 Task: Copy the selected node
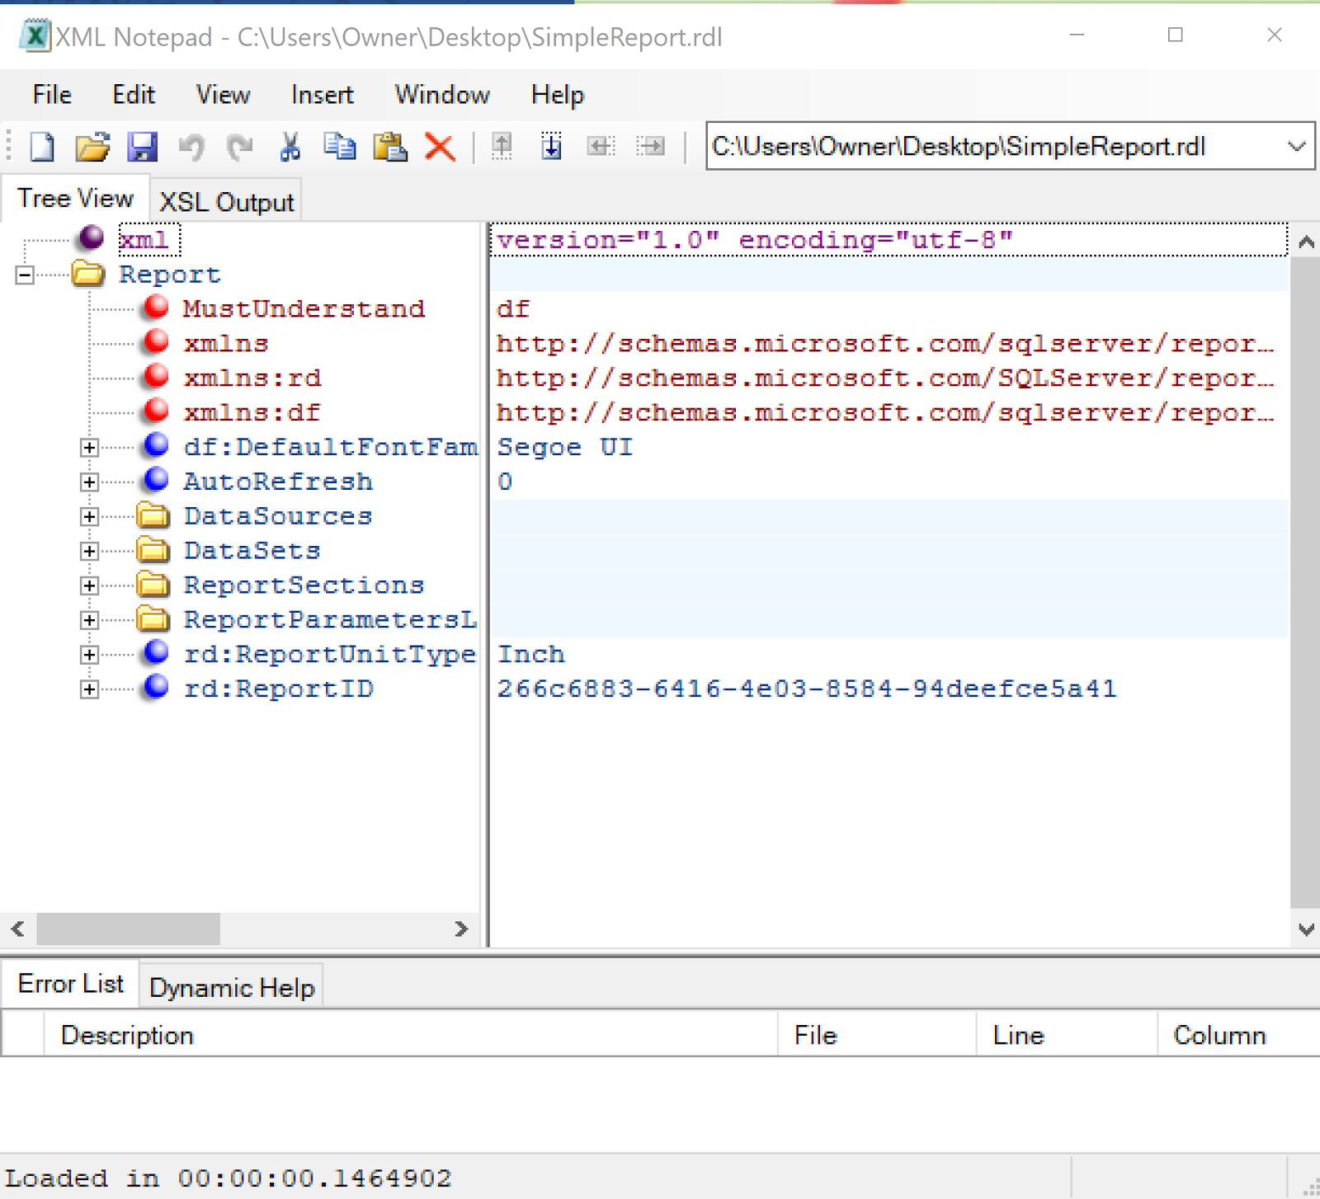click(x=340, y=147)
